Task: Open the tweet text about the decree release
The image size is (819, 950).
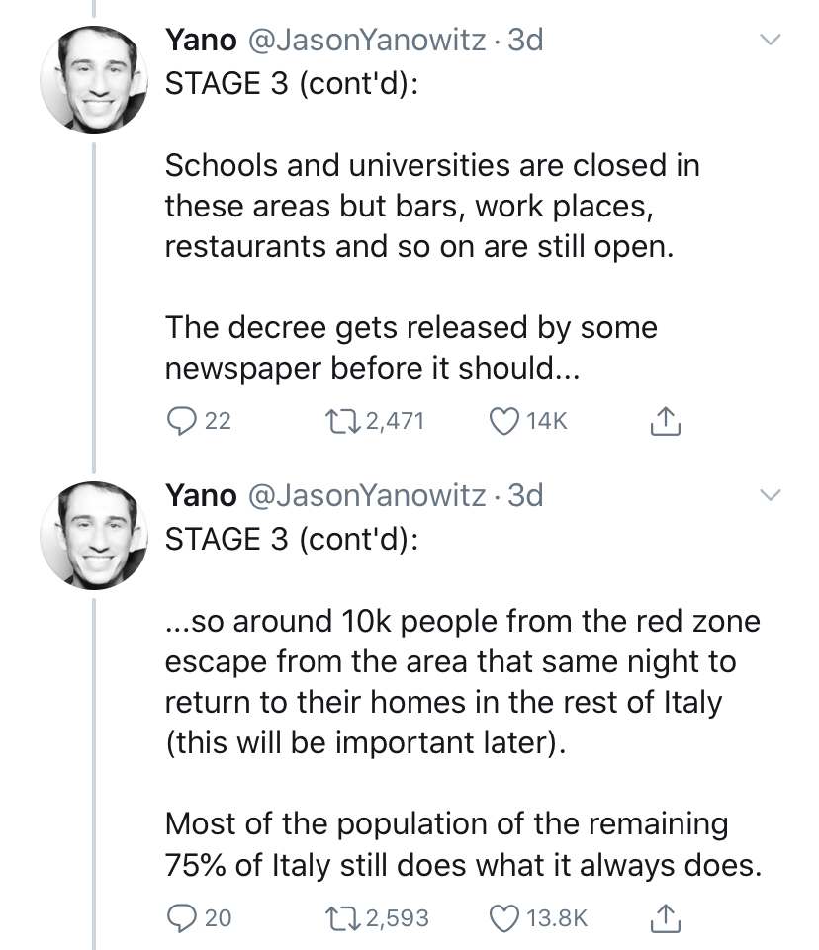Action: click(x=410, y=347)
